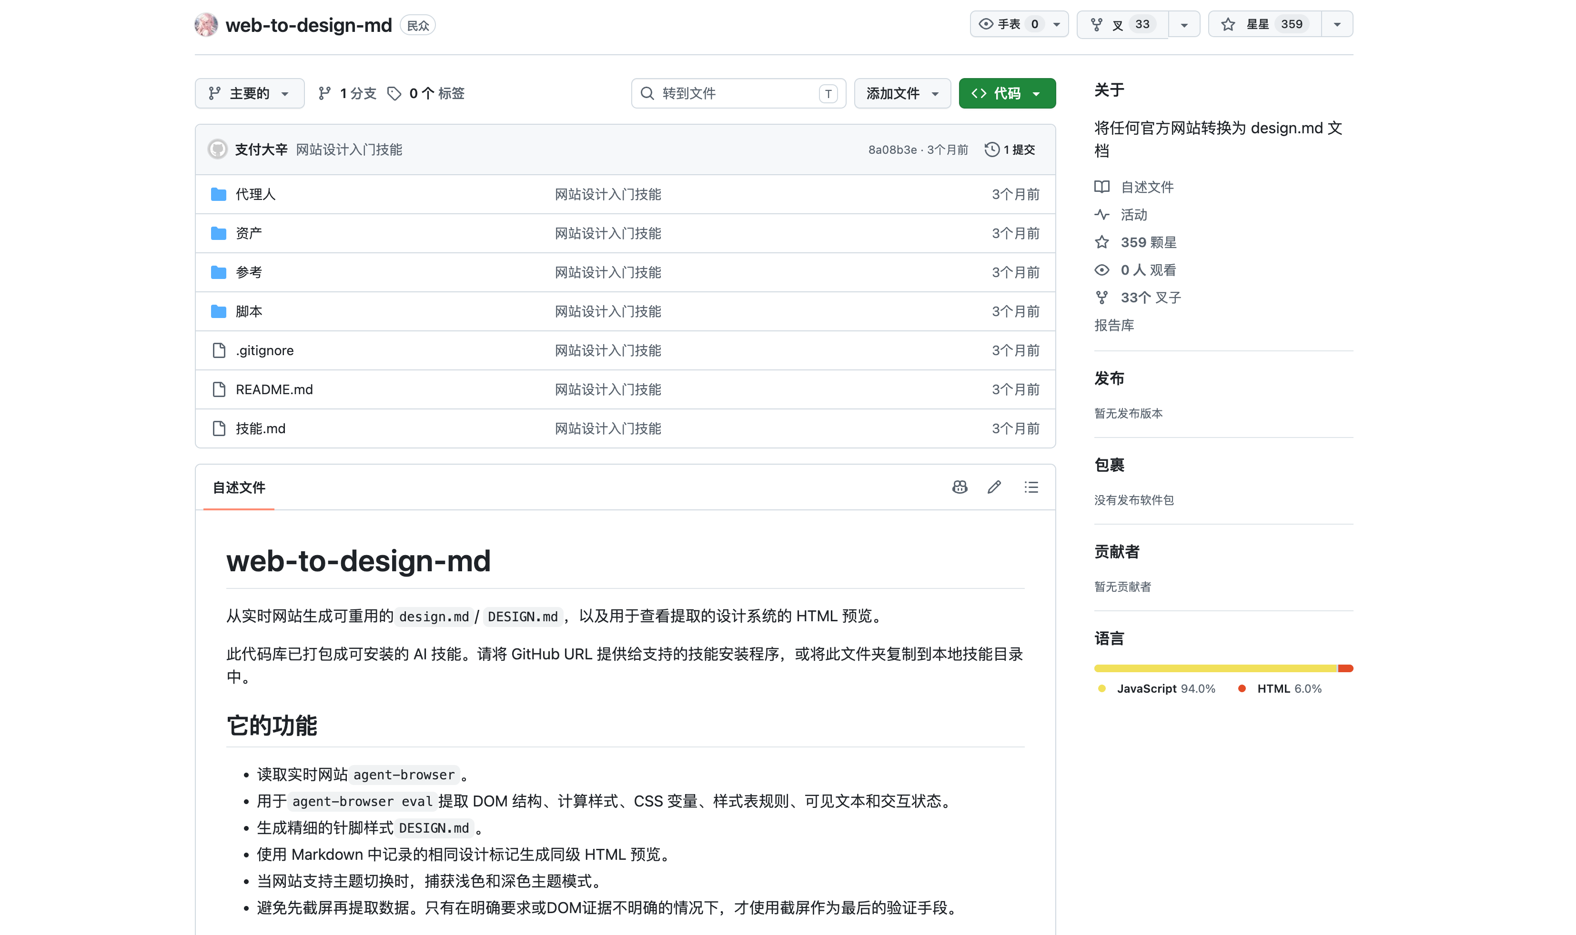Click the 民众 public visibility badge
Viewport: 1576px width, 935px height.
[418, 25]
